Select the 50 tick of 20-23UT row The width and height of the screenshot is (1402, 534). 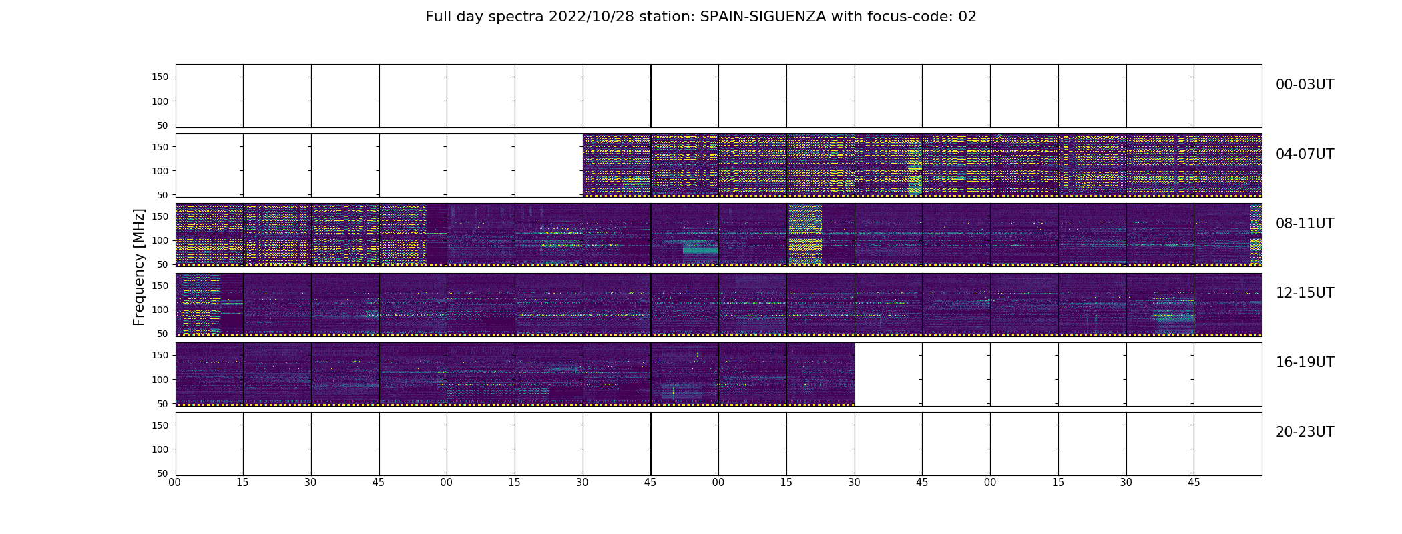click(163, 473)
